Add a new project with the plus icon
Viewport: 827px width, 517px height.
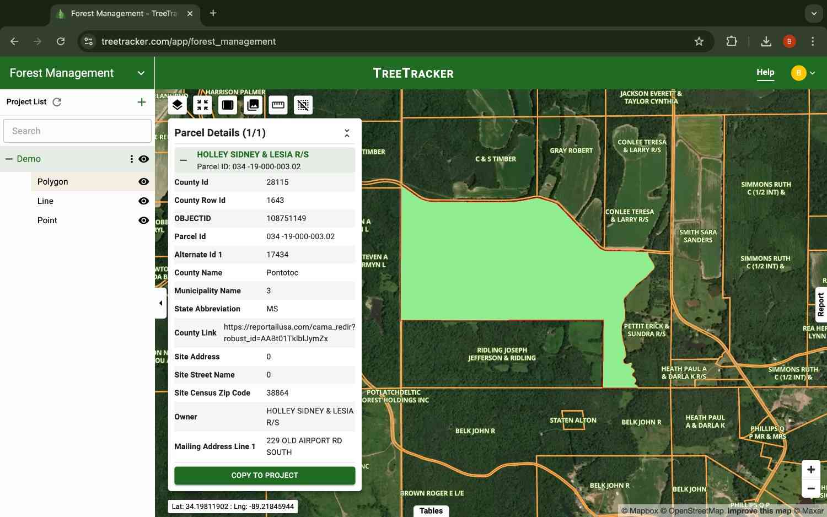[x=142, y=101]
